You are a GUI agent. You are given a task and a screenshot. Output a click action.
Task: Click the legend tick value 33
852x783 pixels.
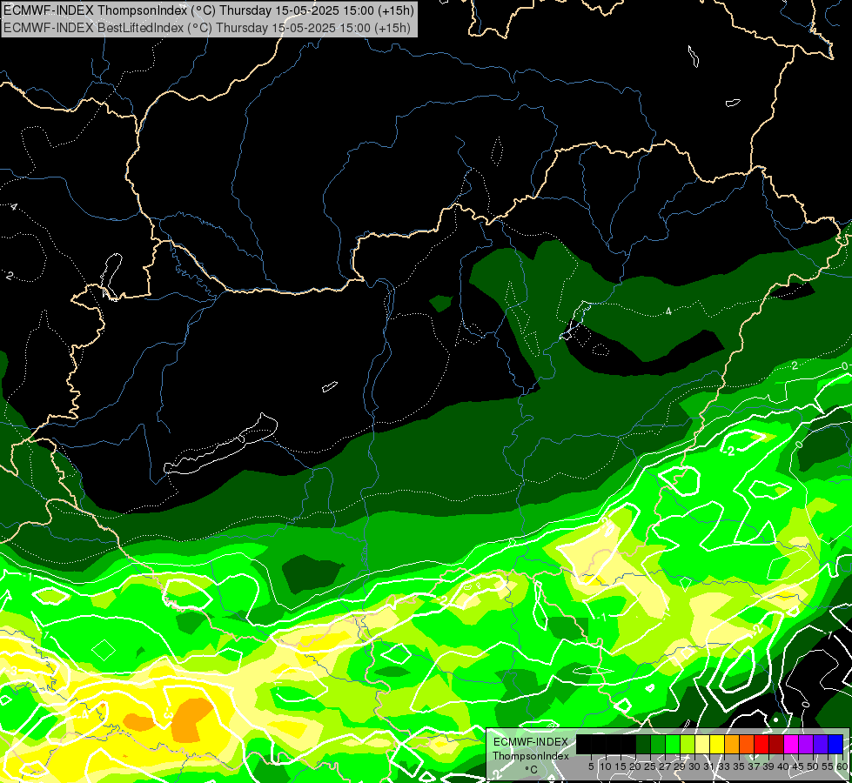click(724, 766)
